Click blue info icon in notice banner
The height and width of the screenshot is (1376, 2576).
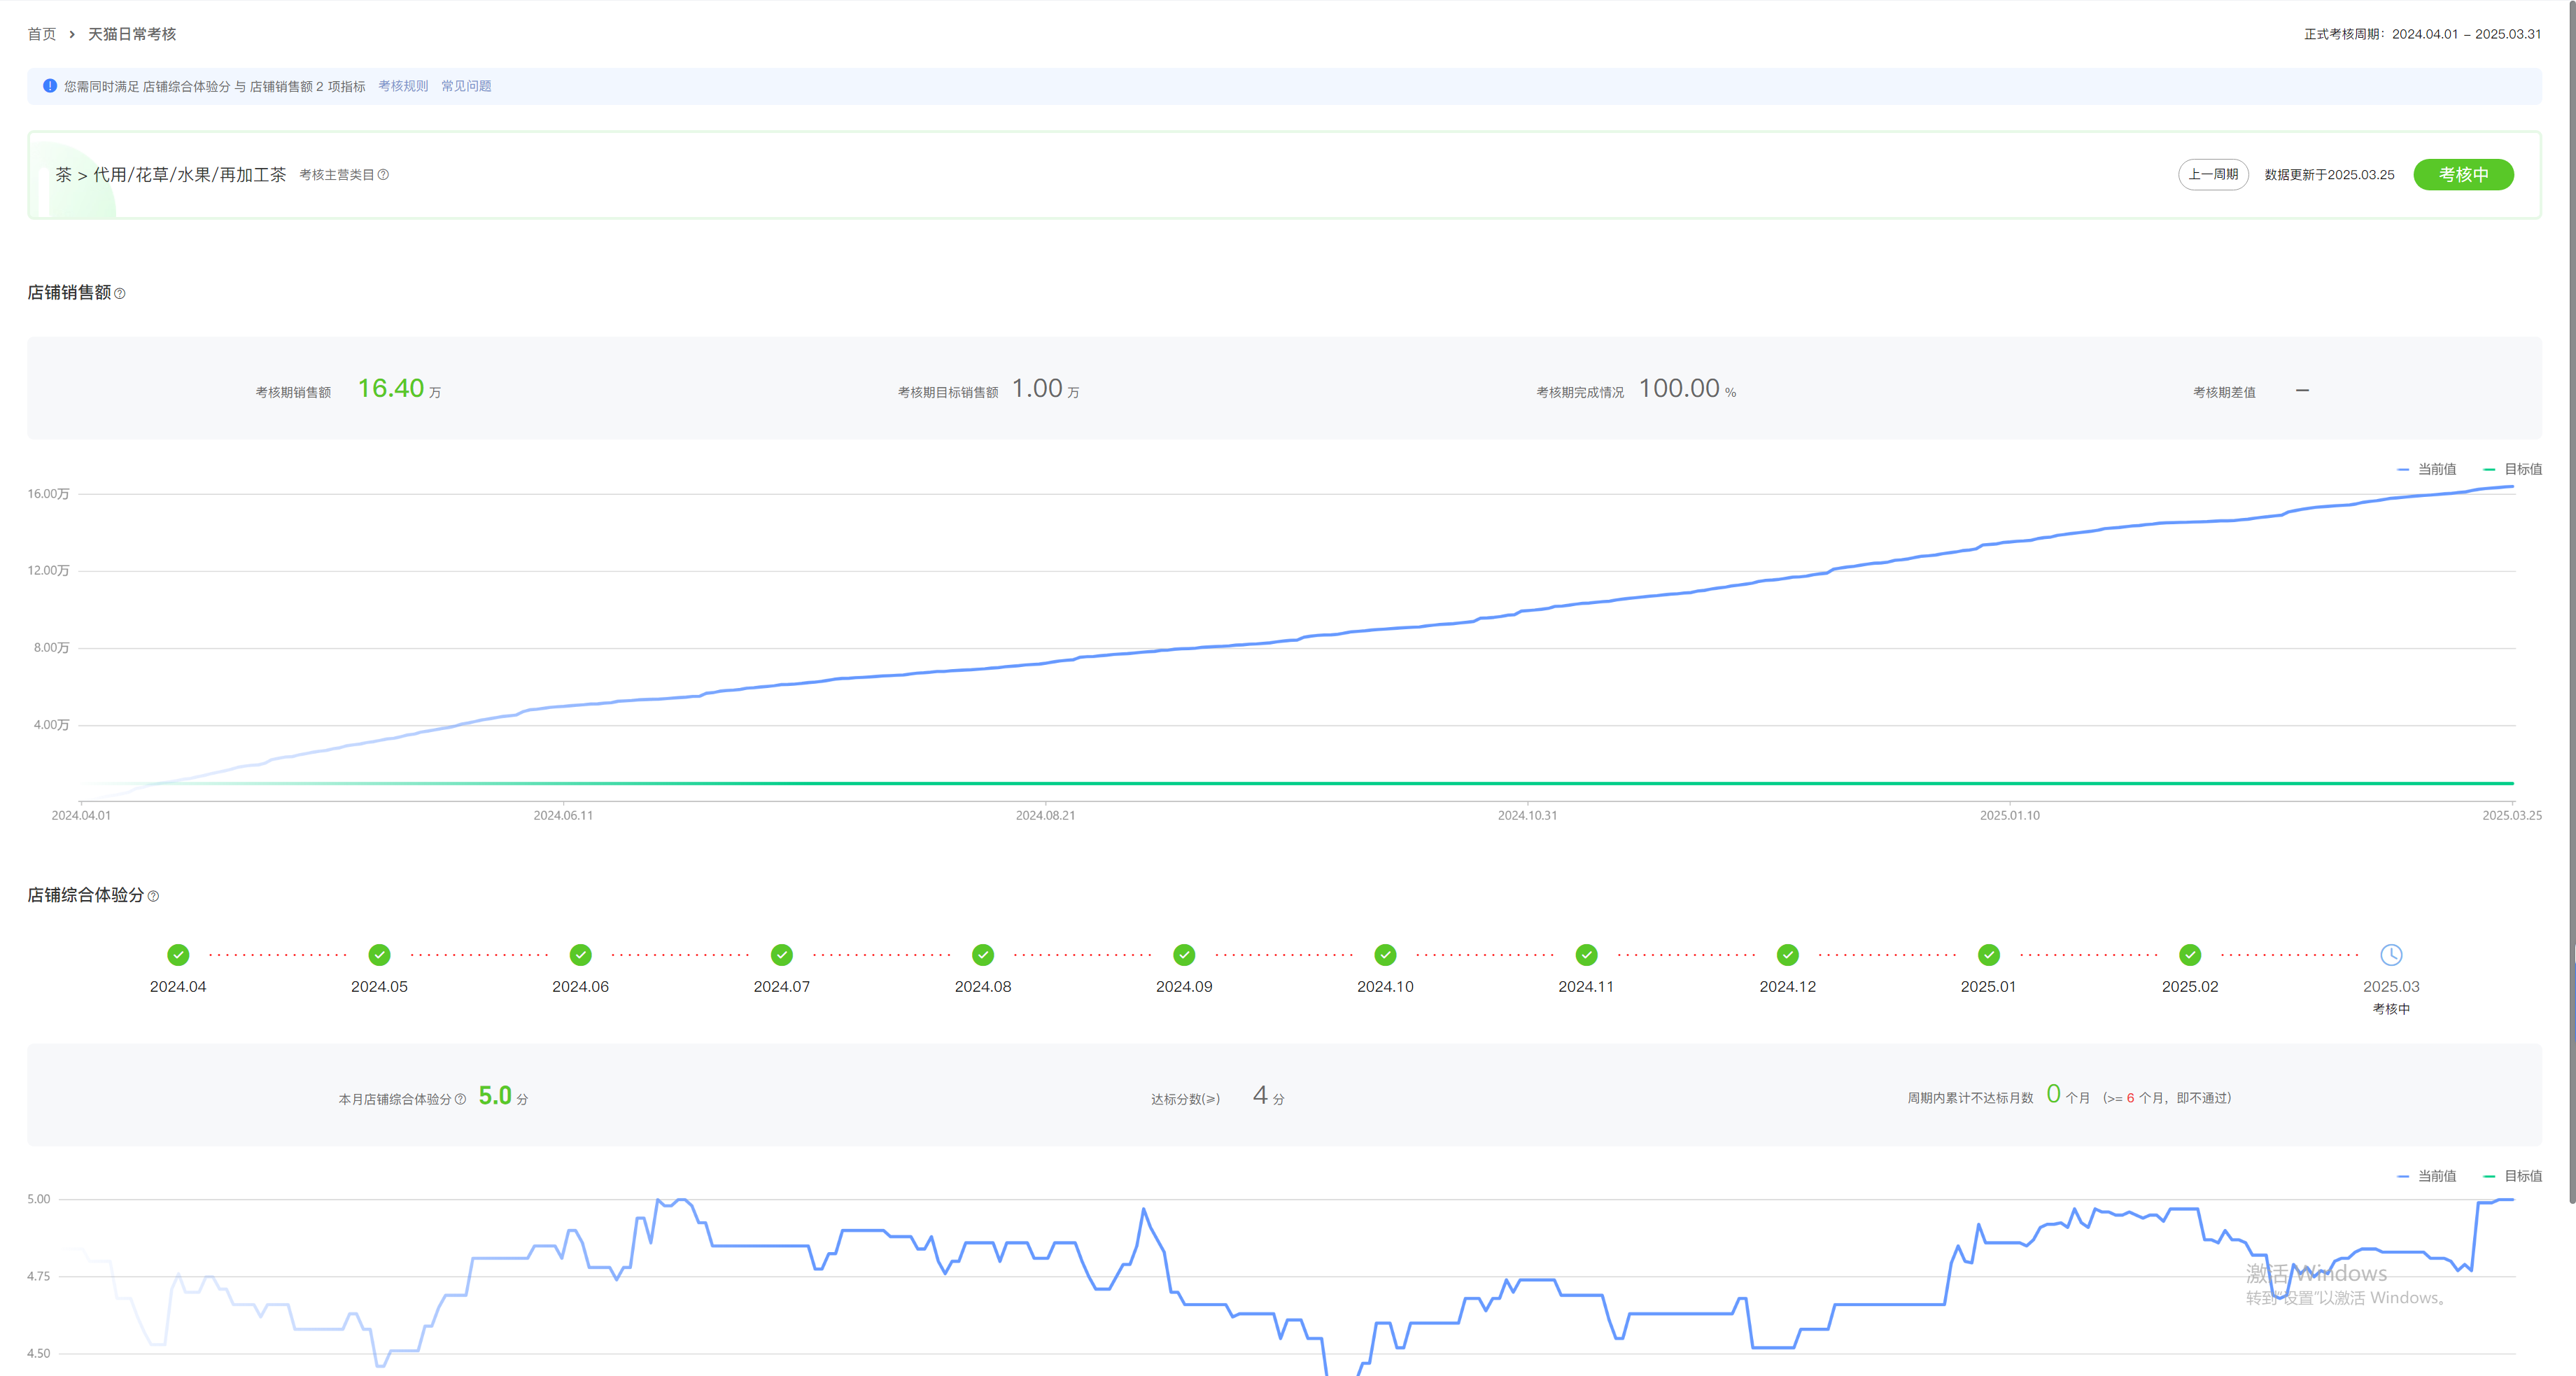50,86
